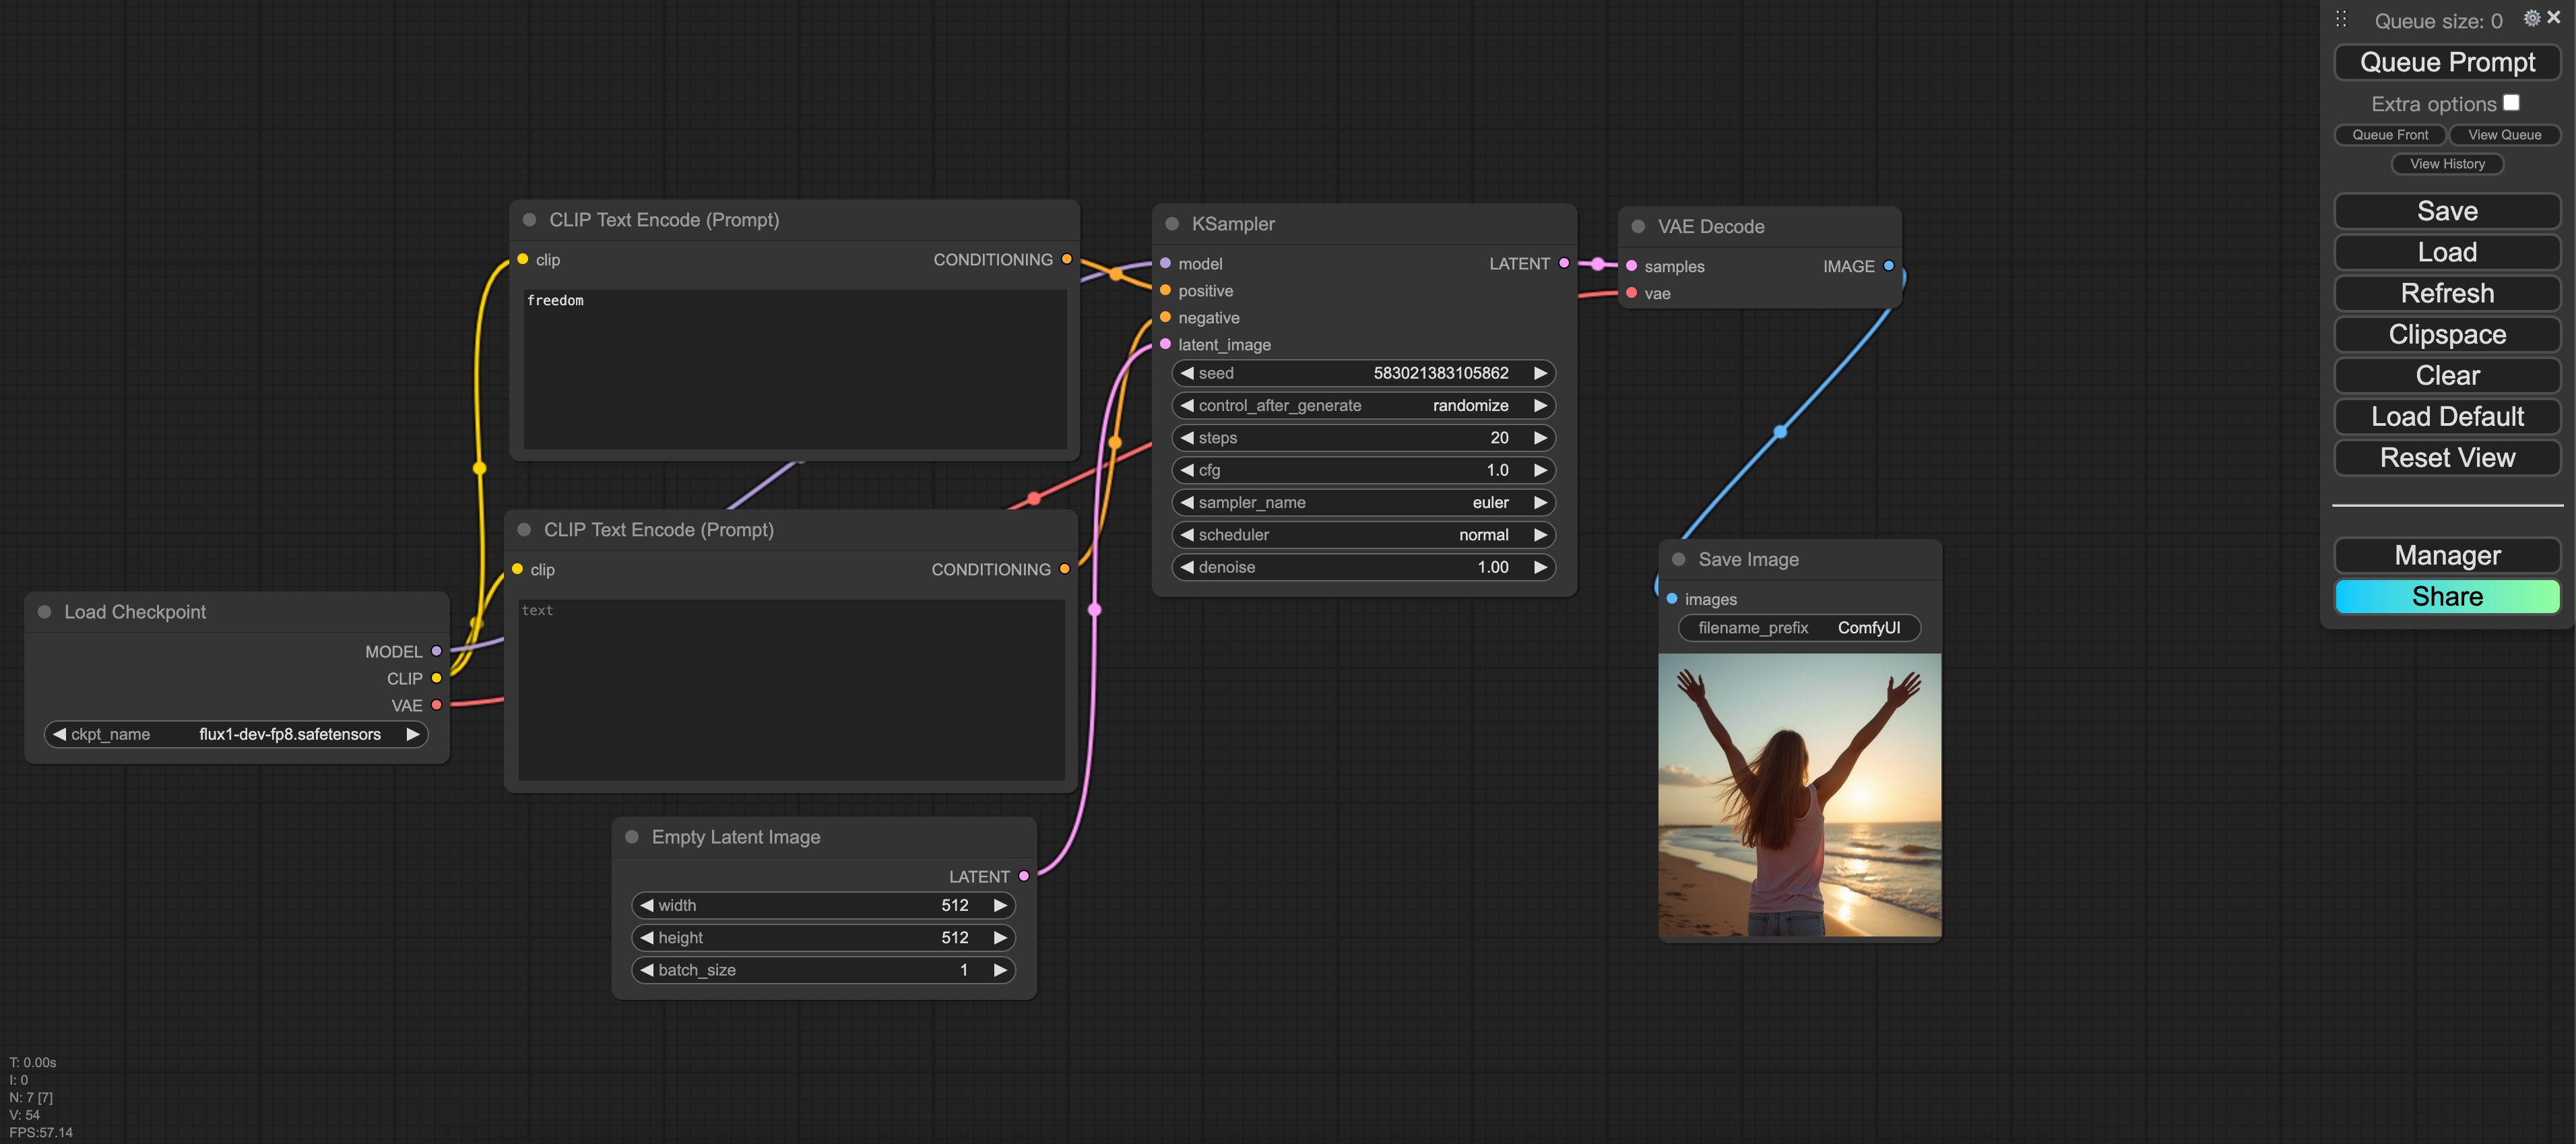
Task: Collapse the KSampler node via its dot
Action: click(1172, 224)
